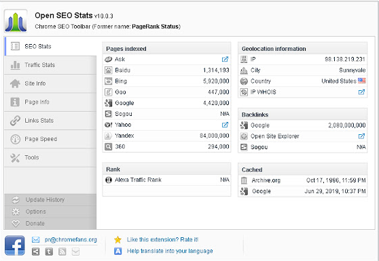Click the Sogou label in Backlinks

coord(259,147)
